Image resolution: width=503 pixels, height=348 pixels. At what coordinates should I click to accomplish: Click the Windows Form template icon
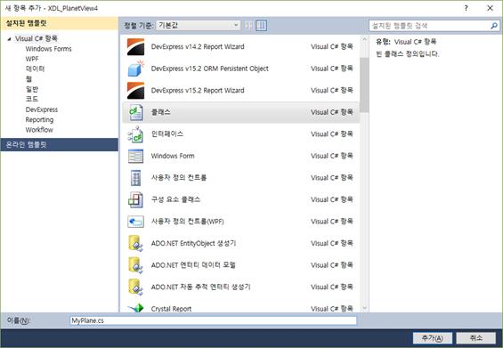click(x=135, y=156)
